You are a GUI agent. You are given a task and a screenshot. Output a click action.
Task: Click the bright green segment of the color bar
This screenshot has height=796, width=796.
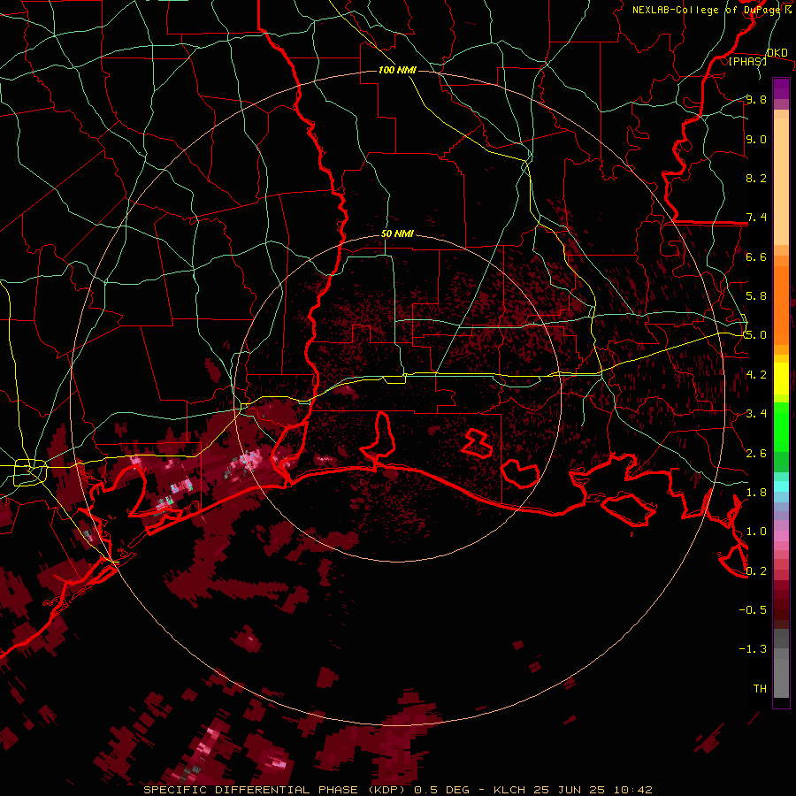point(781,426)
